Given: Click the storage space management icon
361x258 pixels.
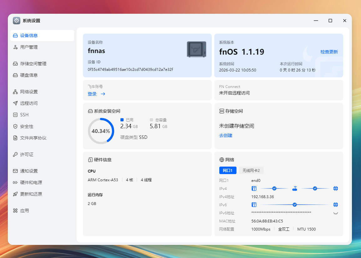Looking at the screenshot, I should click(15, 64).
